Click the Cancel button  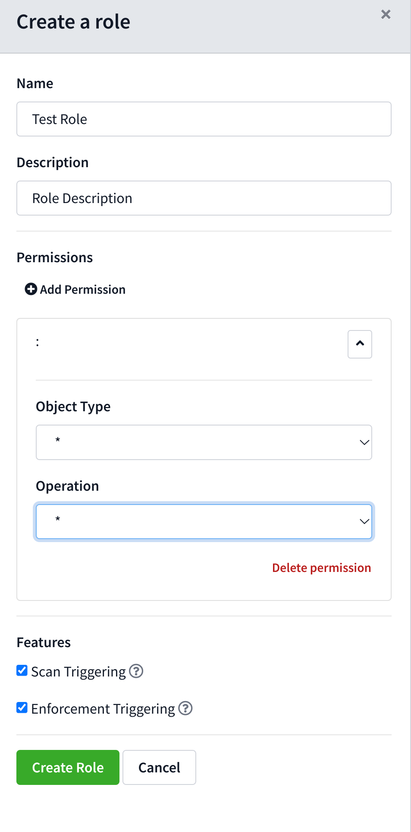coord(159,767)
